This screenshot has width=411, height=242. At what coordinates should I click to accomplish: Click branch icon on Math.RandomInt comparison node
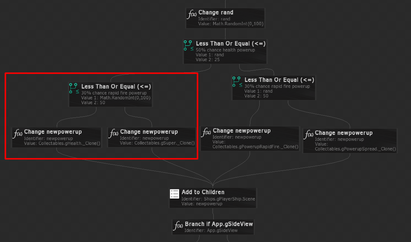tap(74, 88)
